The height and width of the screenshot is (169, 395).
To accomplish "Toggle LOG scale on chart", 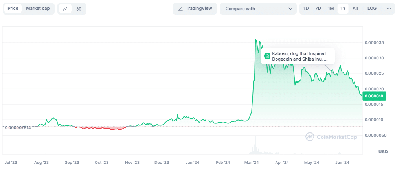I will click(372, 9).
